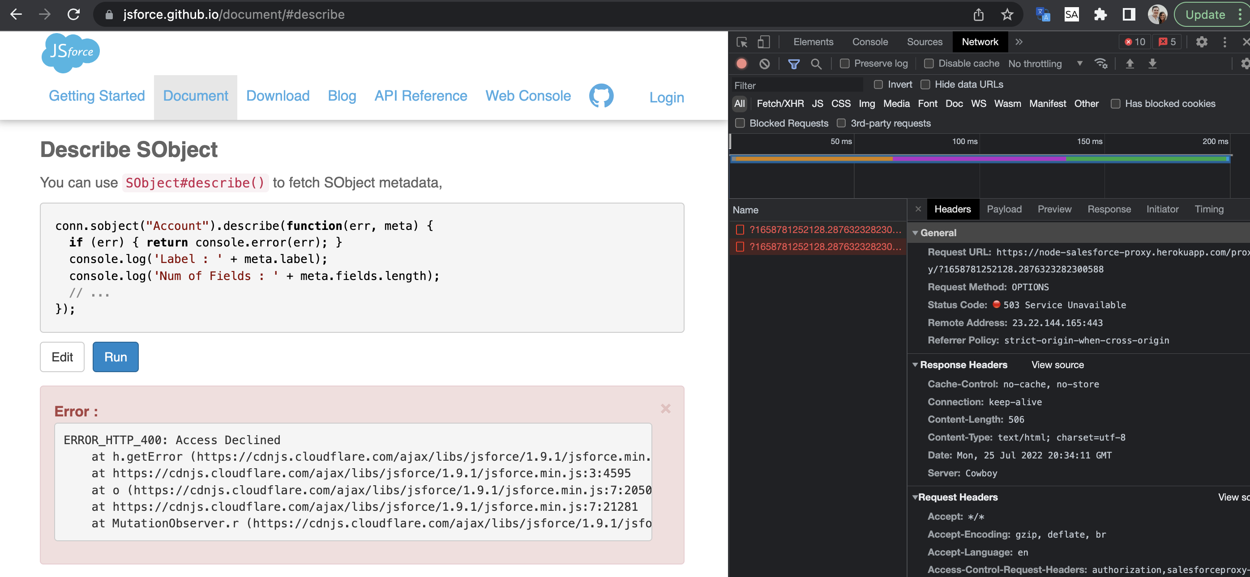Open the API Reference page
This screenshot has height=577, width=1250.
pos(420,96)
